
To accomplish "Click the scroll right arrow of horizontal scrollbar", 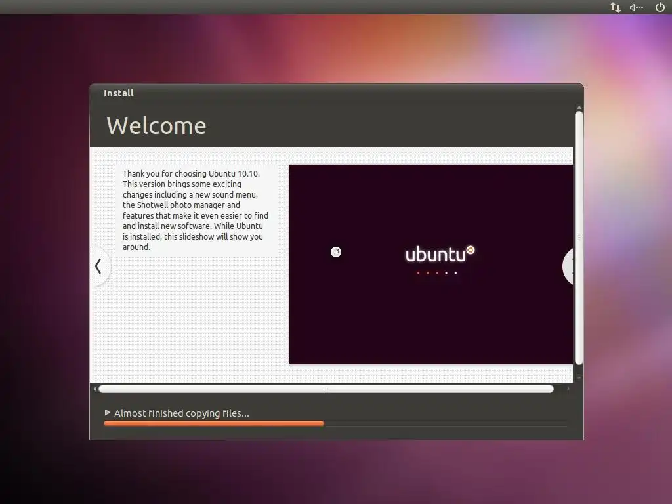I will tap(568, 389).
